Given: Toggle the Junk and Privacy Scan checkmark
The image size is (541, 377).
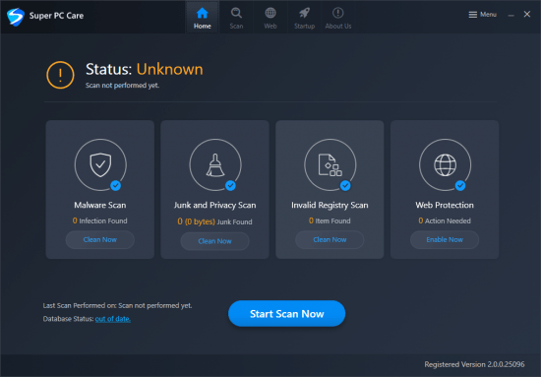Looking at the screenshot, I should (230, 186).
